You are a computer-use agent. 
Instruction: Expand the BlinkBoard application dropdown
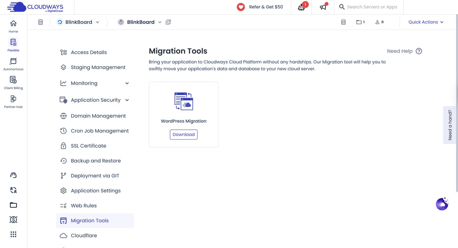click(x=160, y=22)
